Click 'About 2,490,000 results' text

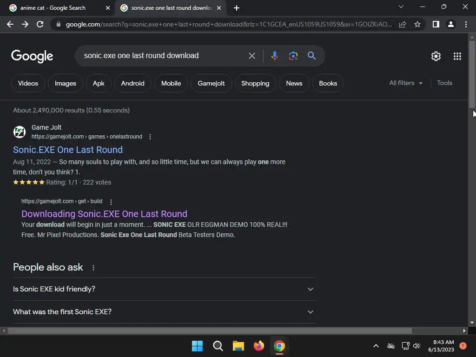point(71,110)
